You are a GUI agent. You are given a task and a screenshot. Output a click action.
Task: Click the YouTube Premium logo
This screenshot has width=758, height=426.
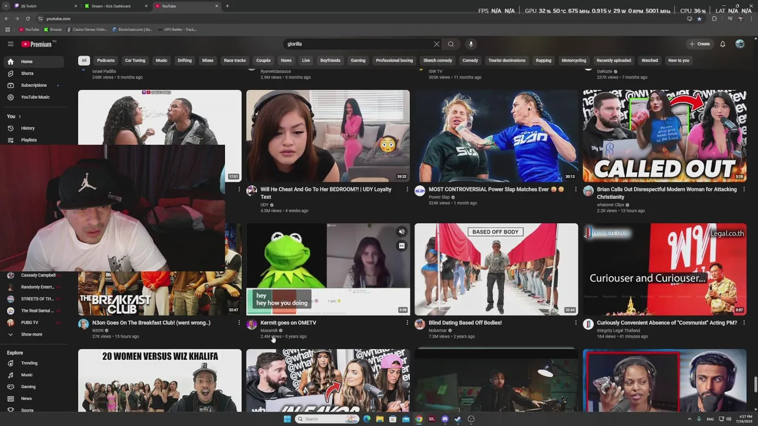pyautogui.click(x=37, y=44)
